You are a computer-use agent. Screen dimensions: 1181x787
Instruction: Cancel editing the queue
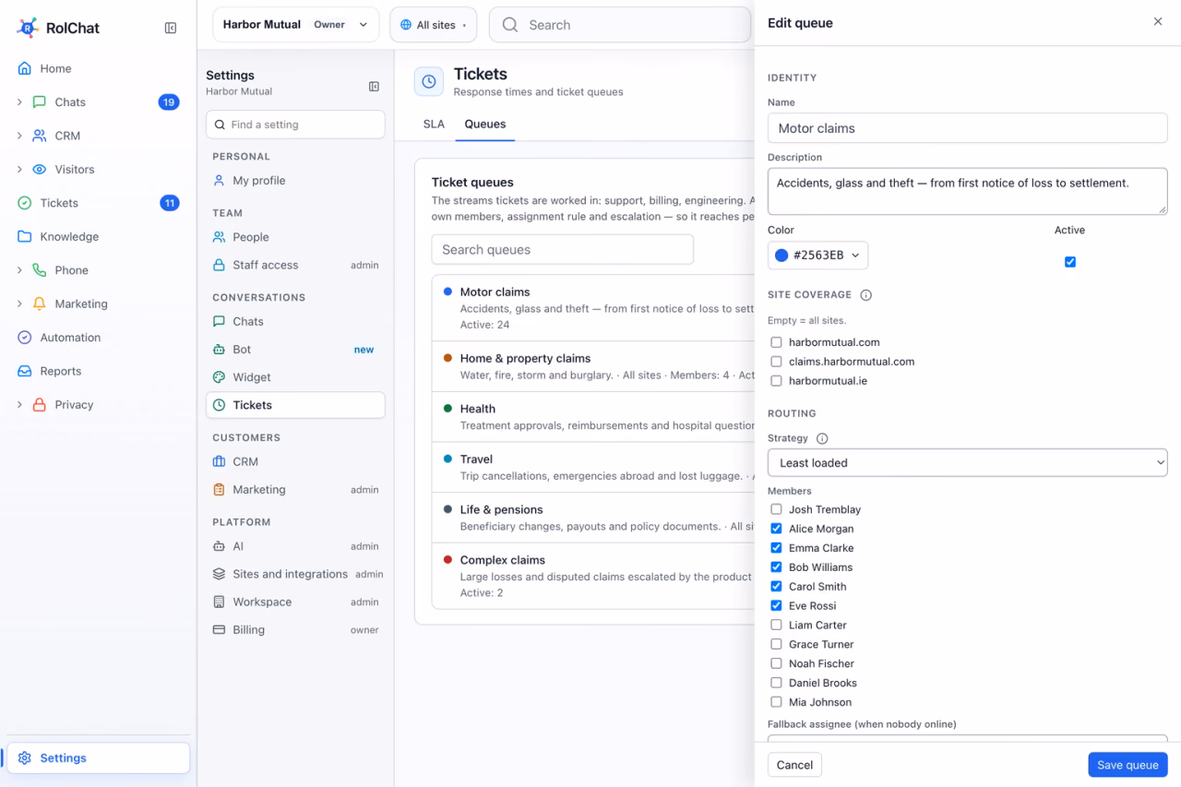click(x=794, y=765)
